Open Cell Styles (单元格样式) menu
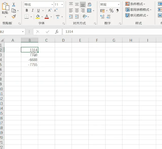This screenshot has height=149, width=162. 137,15
